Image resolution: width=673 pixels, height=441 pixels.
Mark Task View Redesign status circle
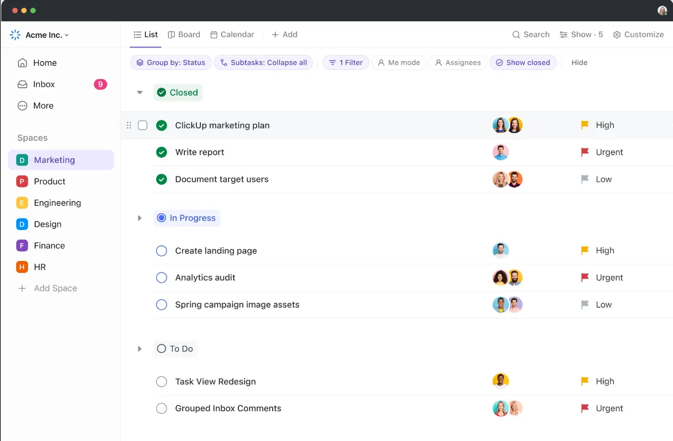point(161,381)
